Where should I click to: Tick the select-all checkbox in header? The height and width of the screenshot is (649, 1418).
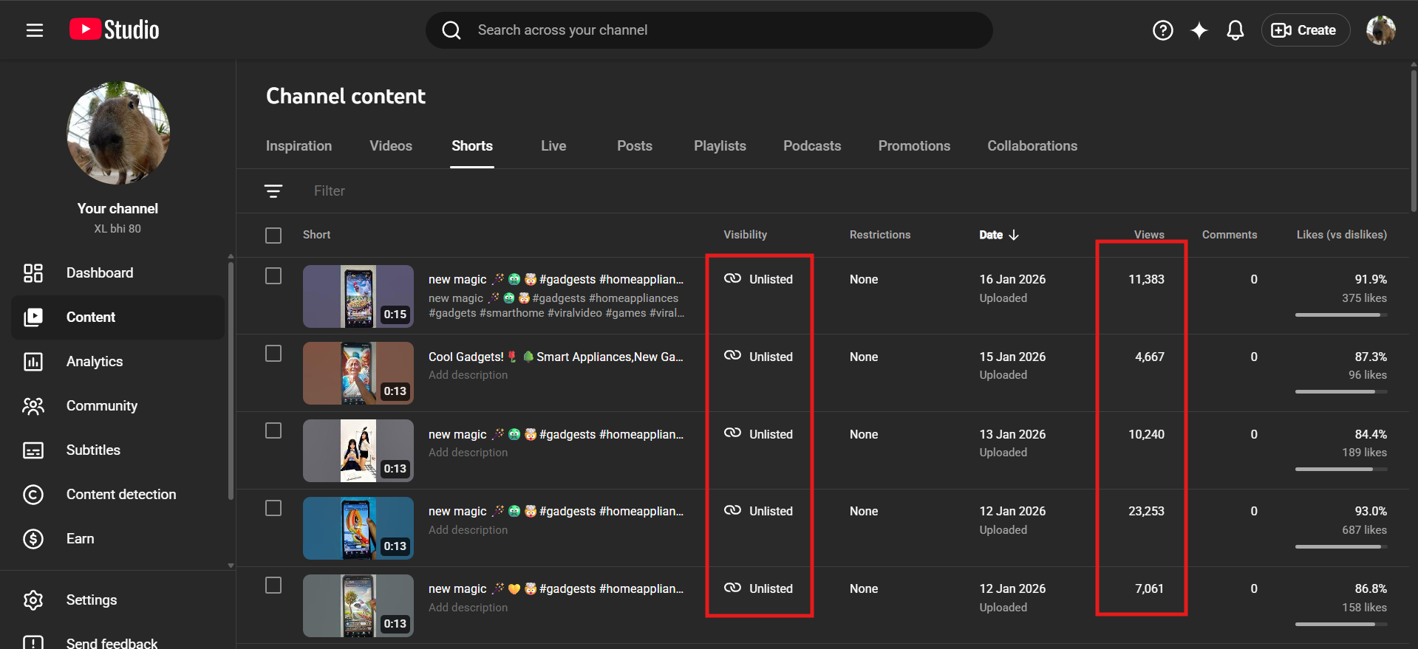(273, 236)
